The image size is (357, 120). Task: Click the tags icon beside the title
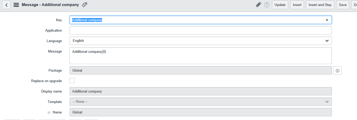click(x=84, y=5)
